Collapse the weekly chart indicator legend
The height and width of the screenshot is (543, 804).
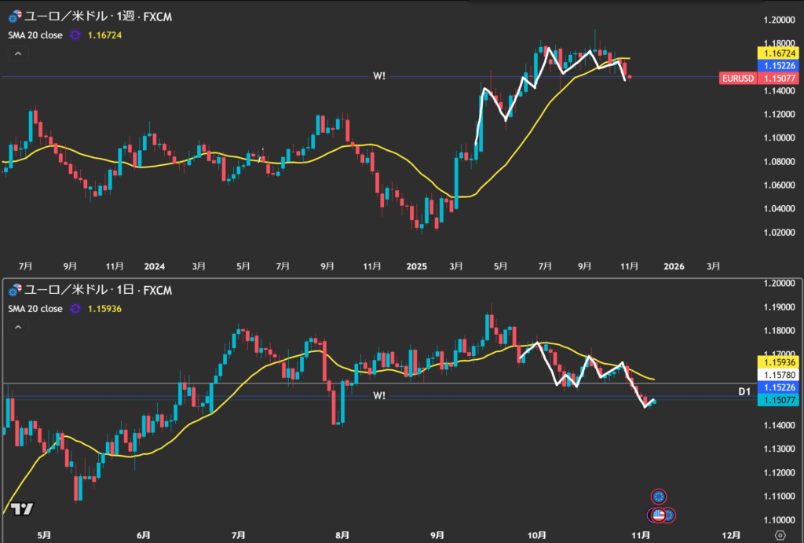click(18, 54)
